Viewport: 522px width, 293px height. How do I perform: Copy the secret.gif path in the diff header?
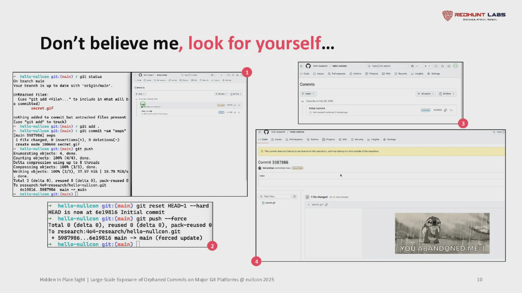click(326, 204)
